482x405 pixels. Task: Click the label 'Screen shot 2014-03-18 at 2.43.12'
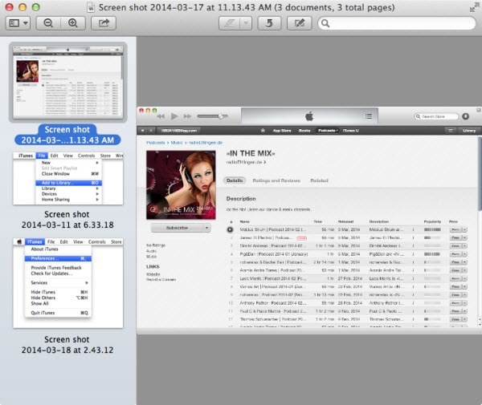(x=67, y=345)
